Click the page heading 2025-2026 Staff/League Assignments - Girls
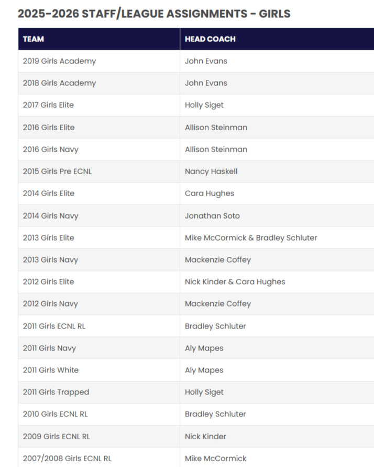This screenshot has width=374, height=467. 154,14
